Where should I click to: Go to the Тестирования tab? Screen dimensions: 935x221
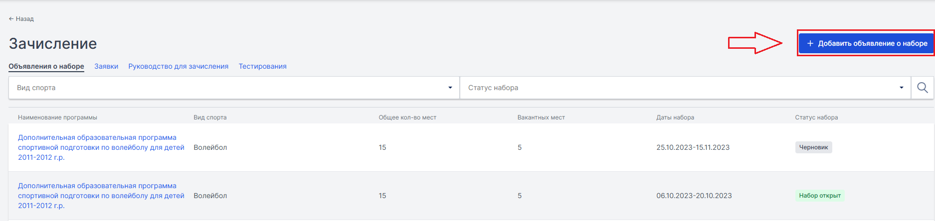pos(262,66)
